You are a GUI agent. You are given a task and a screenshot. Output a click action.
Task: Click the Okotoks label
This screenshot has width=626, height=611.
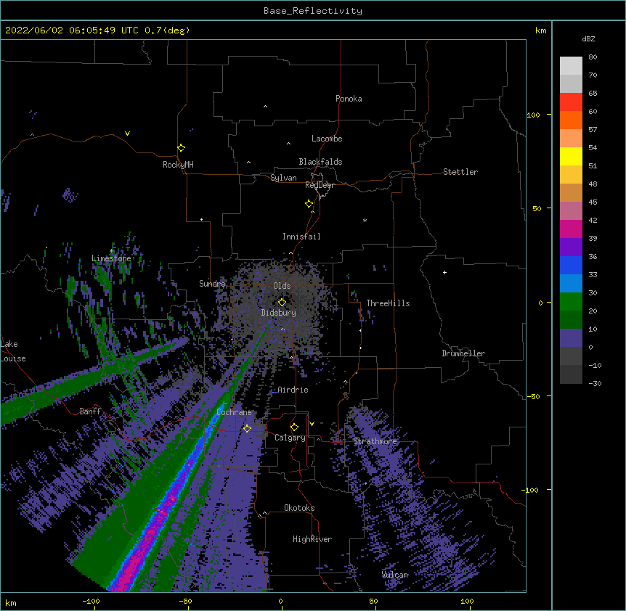299,508
